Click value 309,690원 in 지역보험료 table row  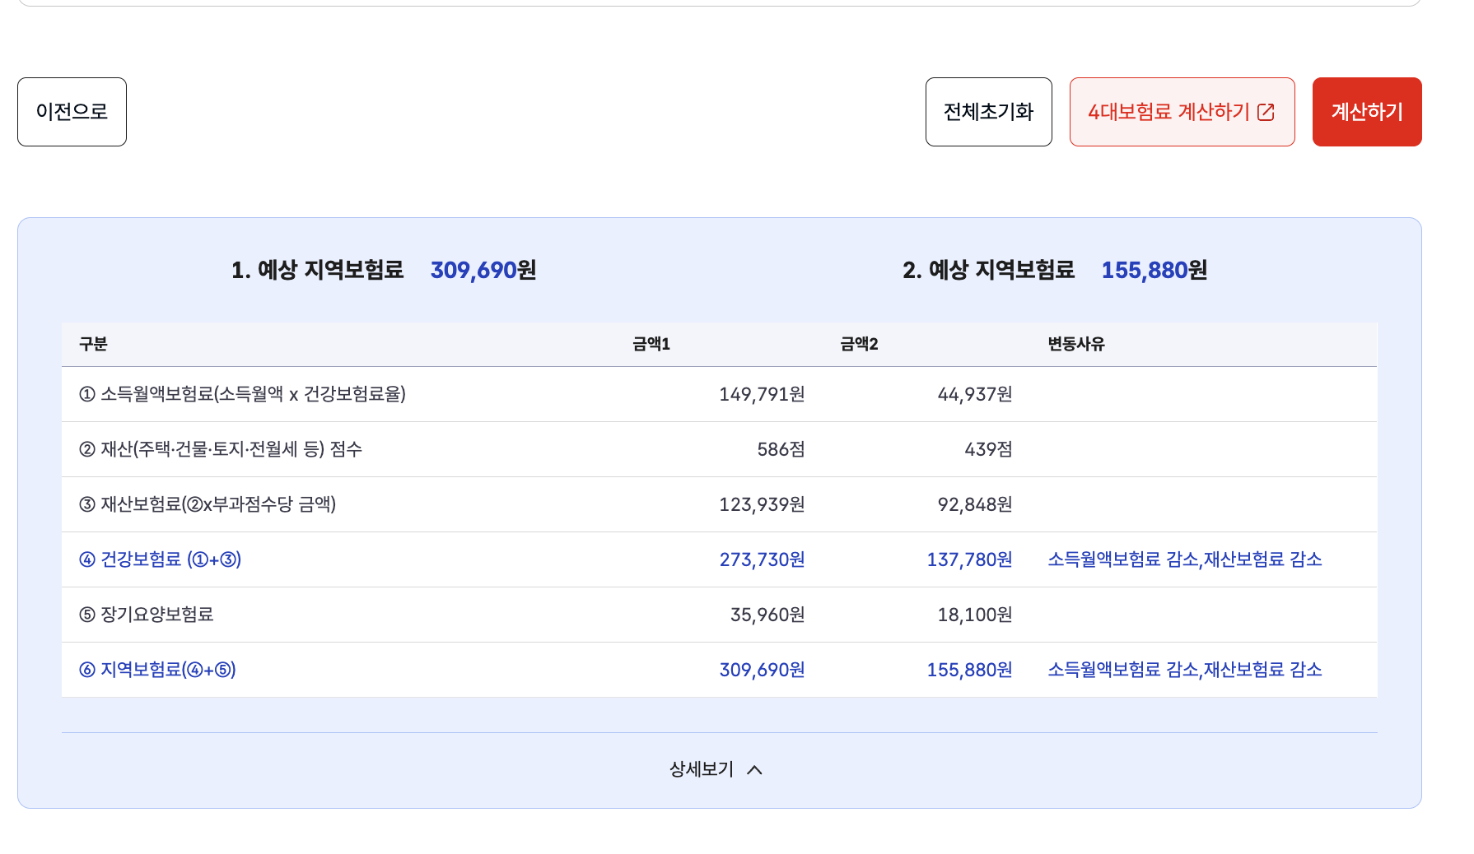click(x=762, y=670)
